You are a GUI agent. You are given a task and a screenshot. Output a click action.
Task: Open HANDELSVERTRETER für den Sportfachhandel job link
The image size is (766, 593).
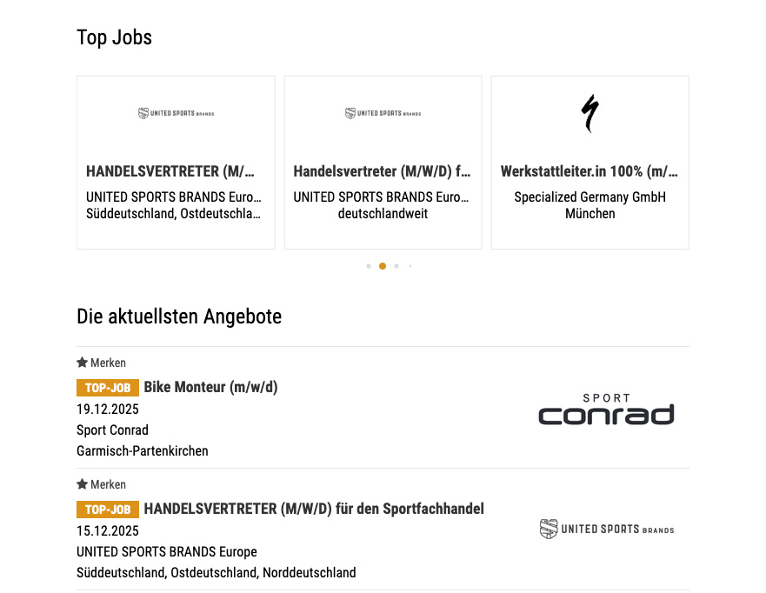[x=314, y=509]
